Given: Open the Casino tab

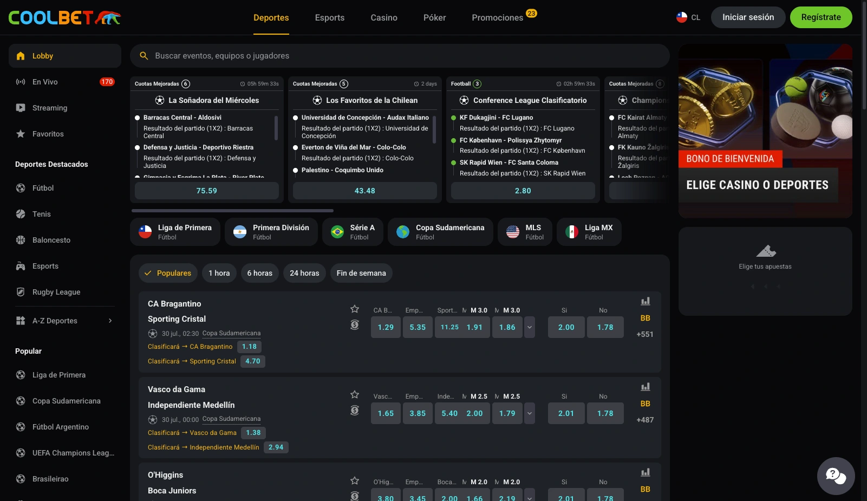Looking at the screenshot, I should (384, 17).
